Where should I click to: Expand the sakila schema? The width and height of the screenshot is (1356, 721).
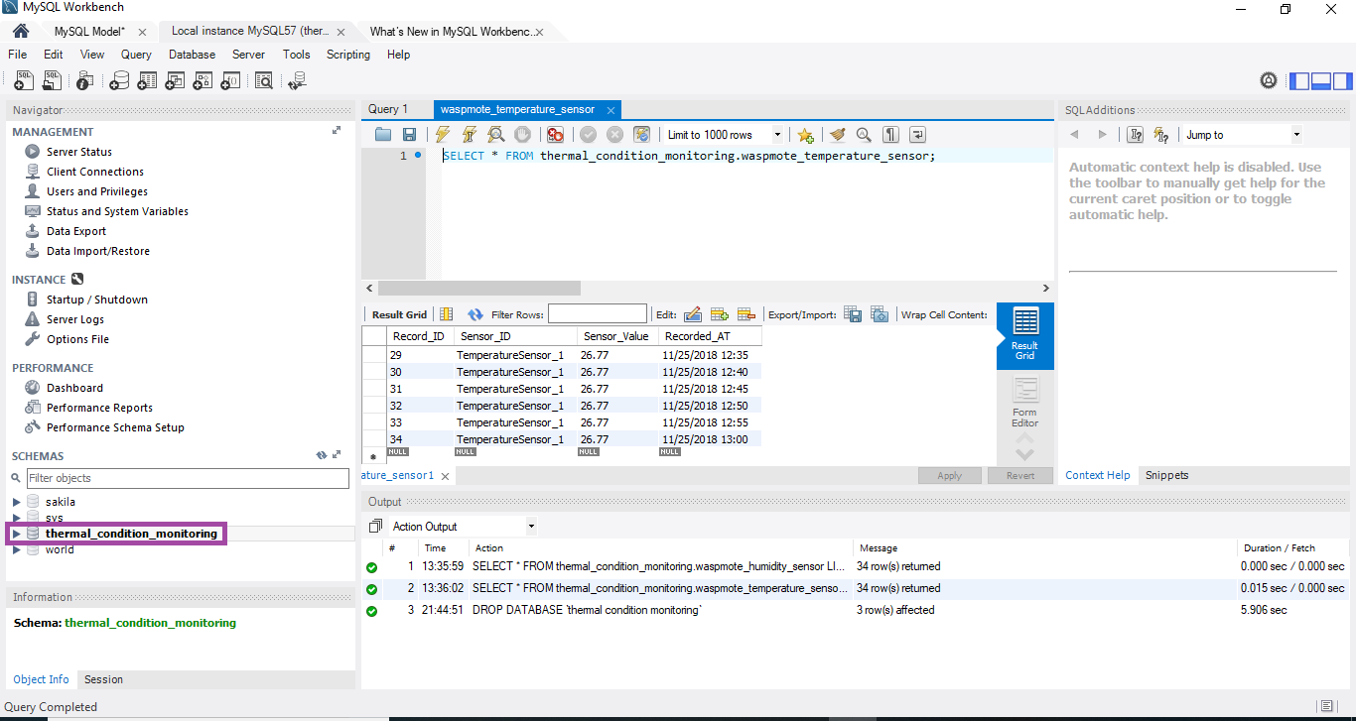coord(16,502)
